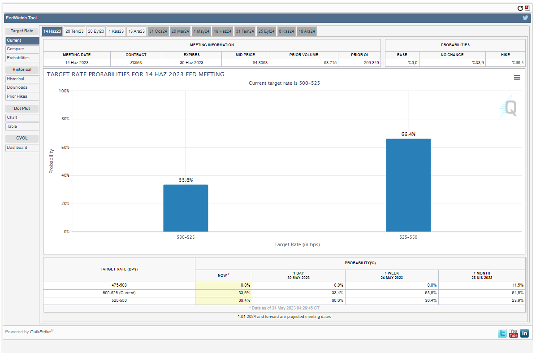This screenshot has width=536, height=353.
Task: Open the chart hamburger menu icon
Action: [517, 77]
